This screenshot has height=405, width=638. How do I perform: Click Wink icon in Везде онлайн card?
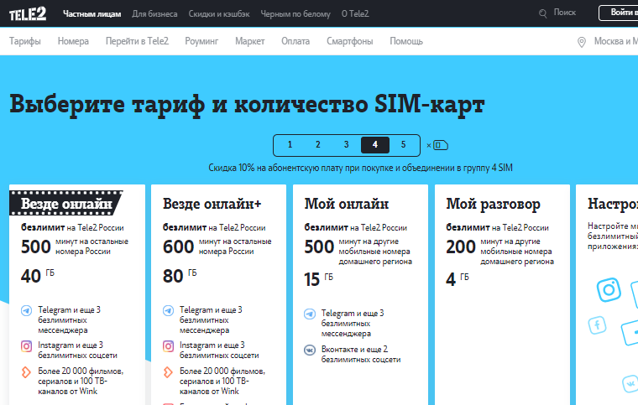26,372
